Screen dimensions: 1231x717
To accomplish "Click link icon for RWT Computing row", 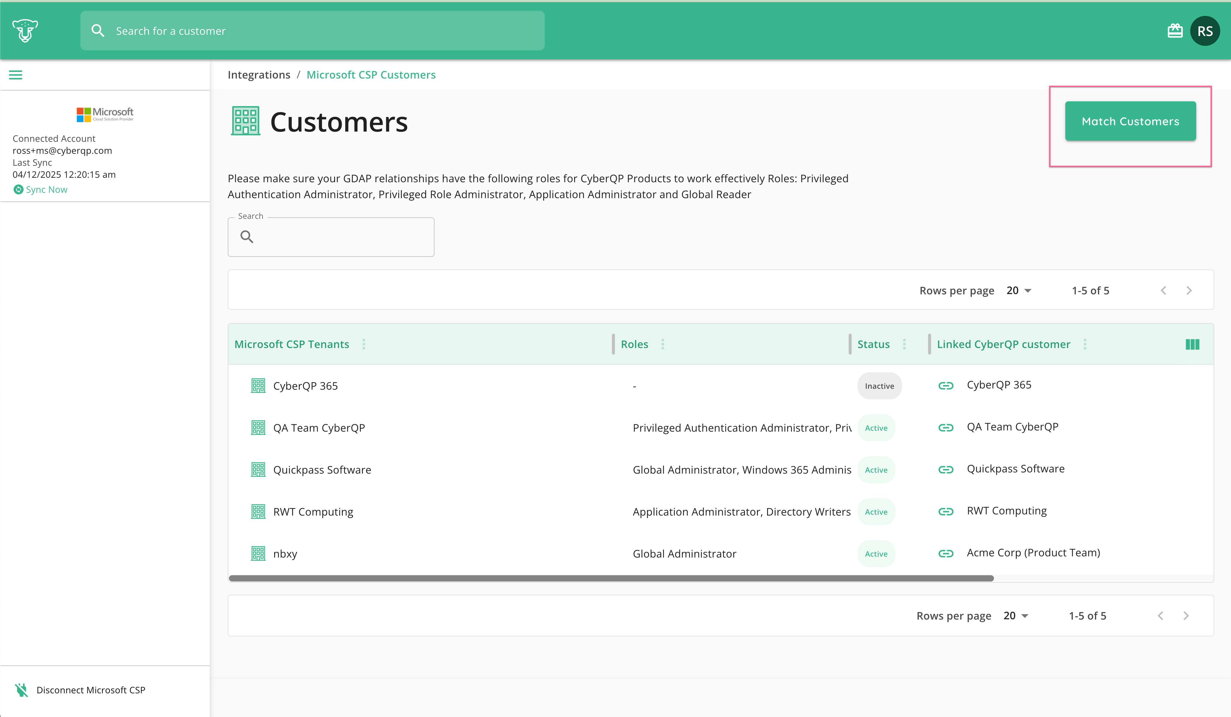I will [x=946, y=512].
